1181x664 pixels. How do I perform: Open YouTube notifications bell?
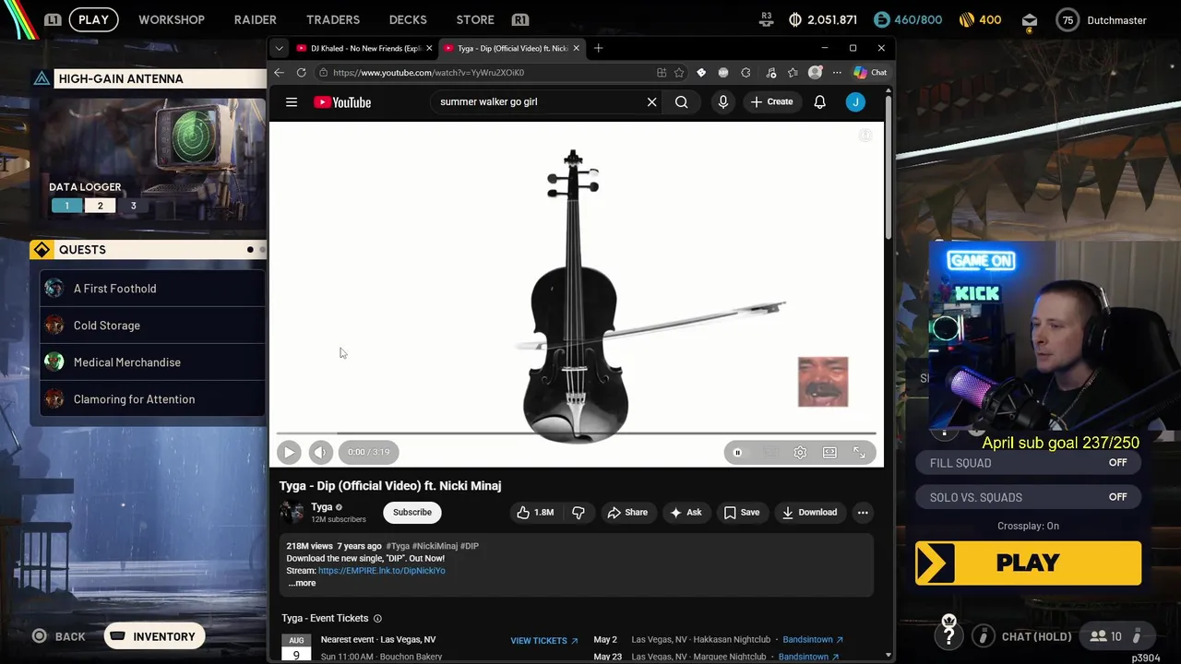pyautogui.click(x=819, y=102)
